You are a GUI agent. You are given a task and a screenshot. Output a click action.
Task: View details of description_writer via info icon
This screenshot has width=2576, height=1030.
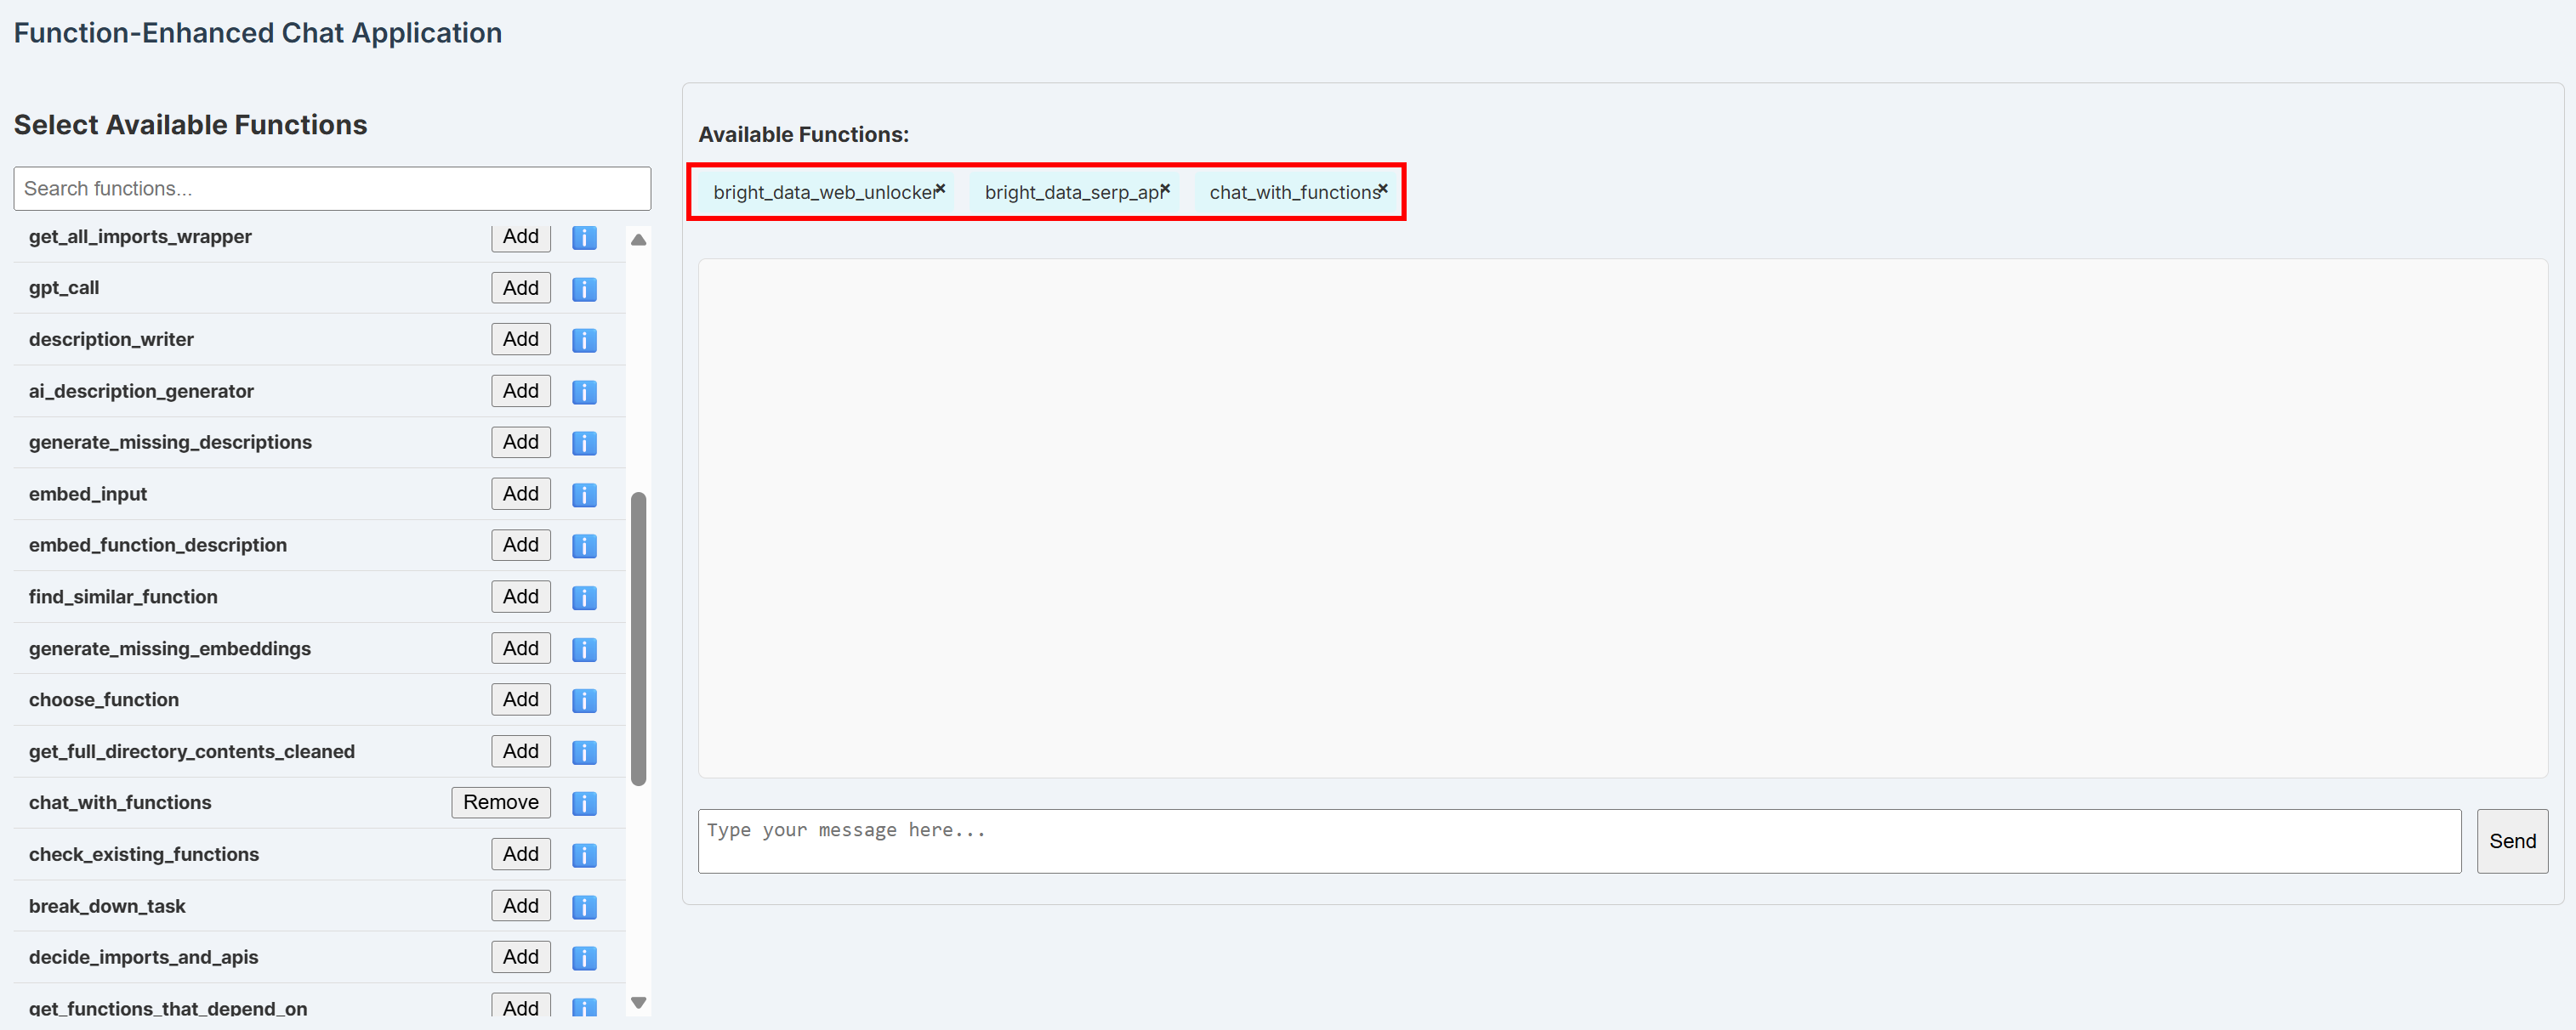click(x=584, y=339)
